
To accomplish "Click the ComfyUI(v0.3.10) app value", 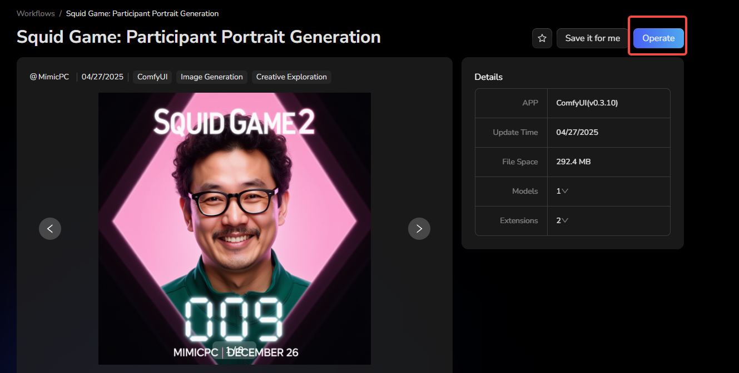I will 587,103.
